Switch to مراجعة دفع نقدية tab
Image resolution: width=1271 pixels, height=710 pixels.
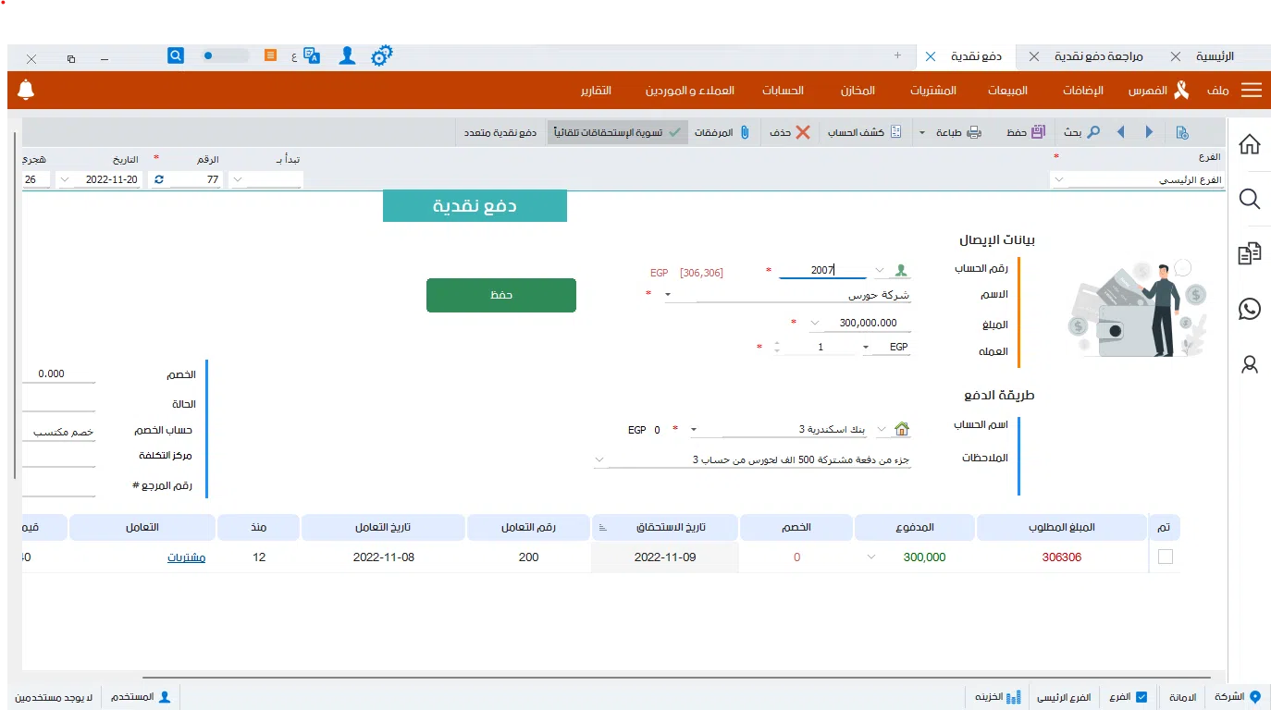1099,56
